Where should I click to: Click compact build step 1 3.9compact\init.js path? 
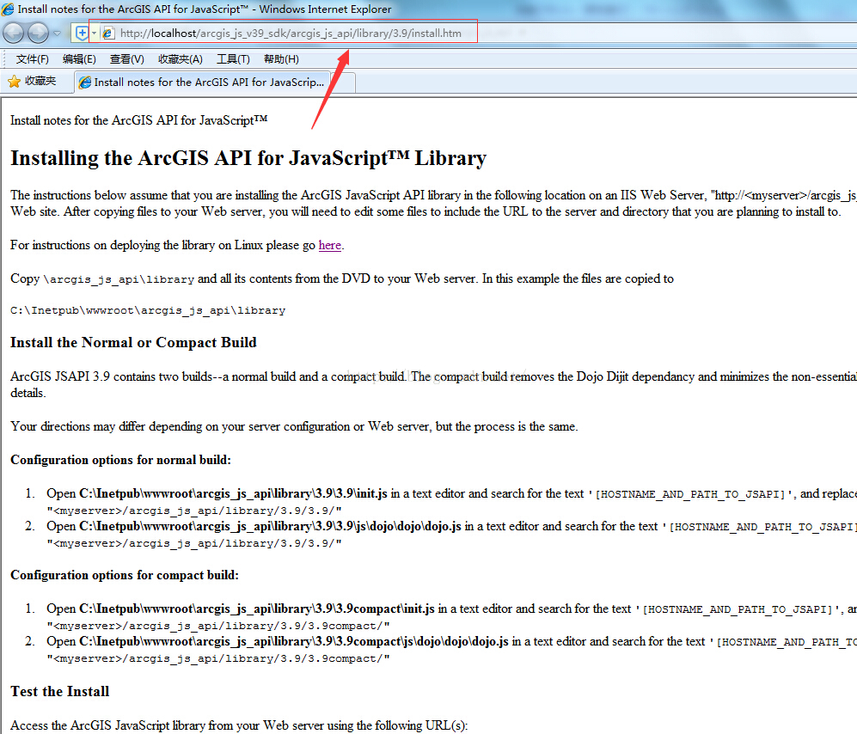257,609
